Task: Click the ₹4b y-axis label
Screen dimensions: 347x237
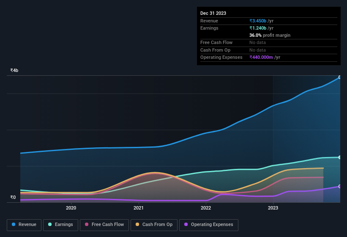Action: (x=14, y=70)
